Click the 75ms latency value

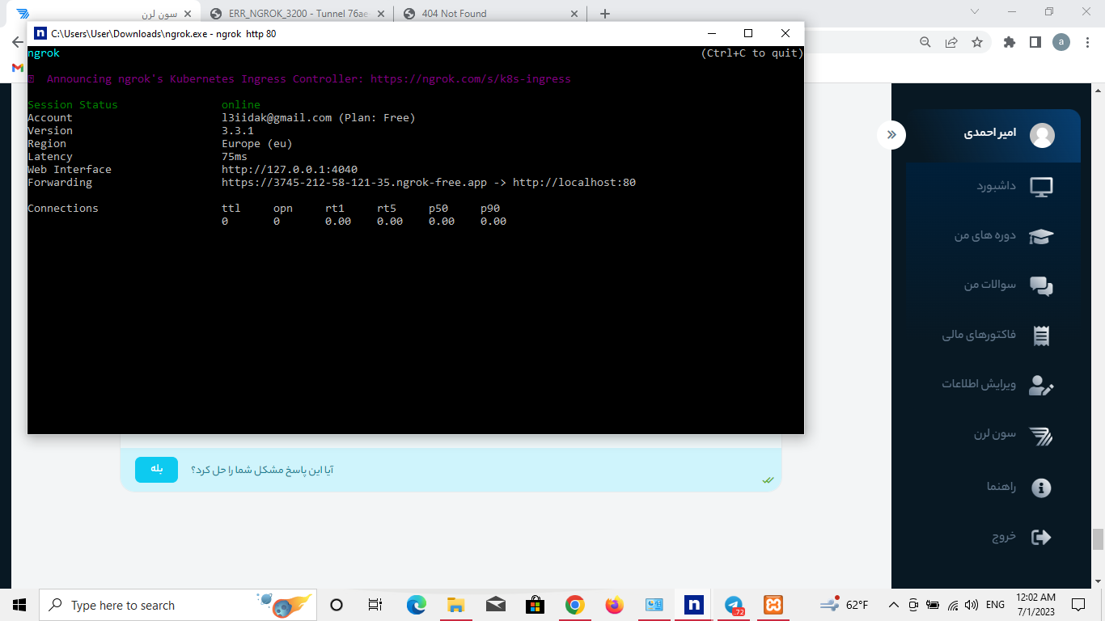[x=235, y=157]
